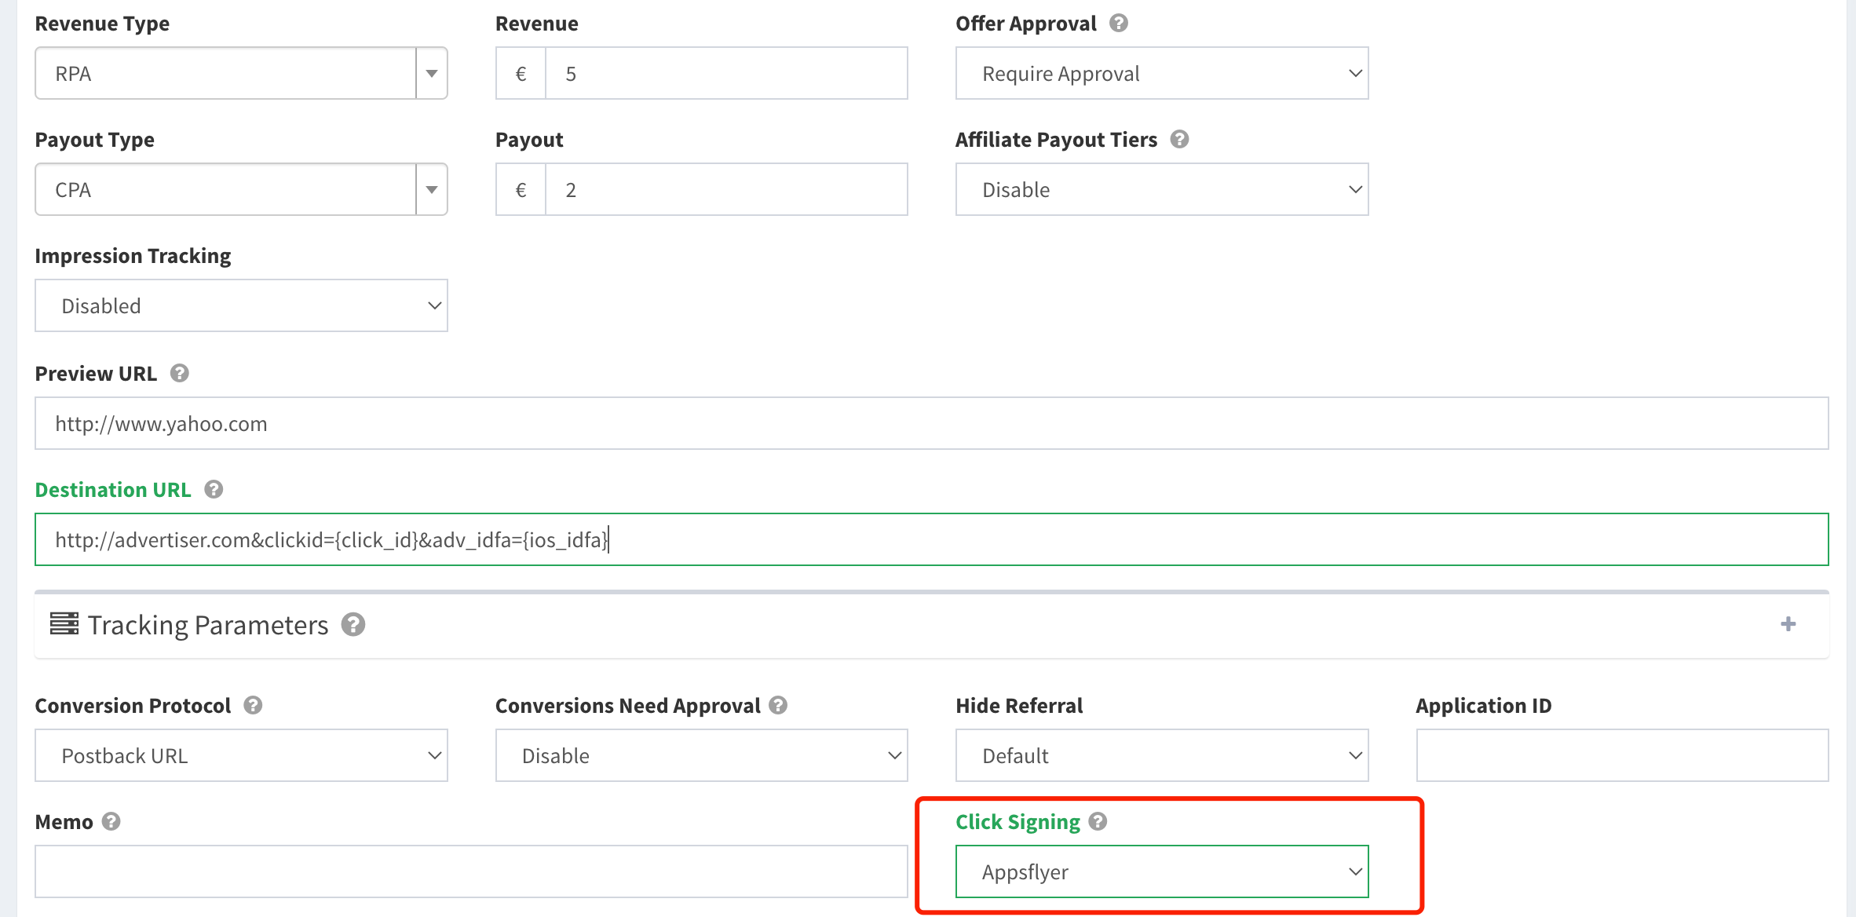
Task: Click the euro symbol beside Revenue
Action: [x=521, y=74]
